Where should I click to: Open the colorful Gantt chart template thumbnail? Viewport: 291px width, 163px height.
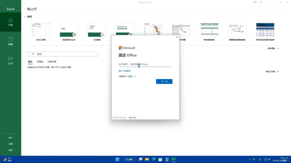(x=153, y=29)
